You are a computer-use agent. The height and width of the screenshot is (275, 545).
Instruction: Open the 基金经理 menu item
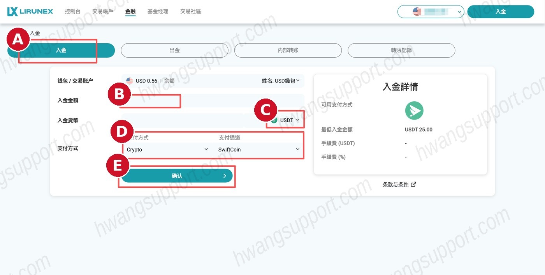tap(158, 12)
